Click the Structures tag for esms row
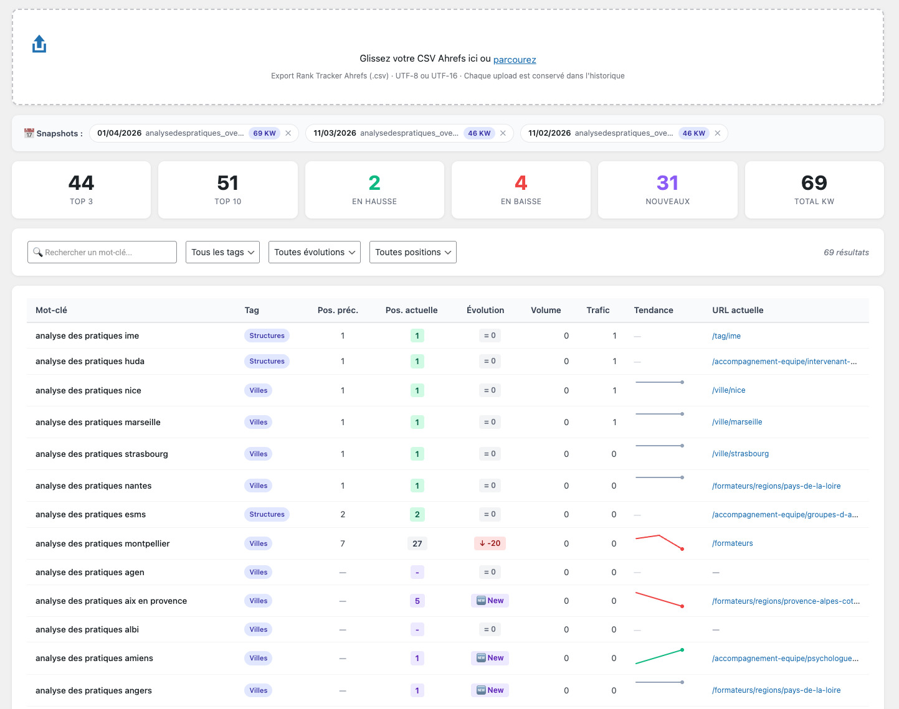This screenshot has height=709, width=899. click(267, 514)
